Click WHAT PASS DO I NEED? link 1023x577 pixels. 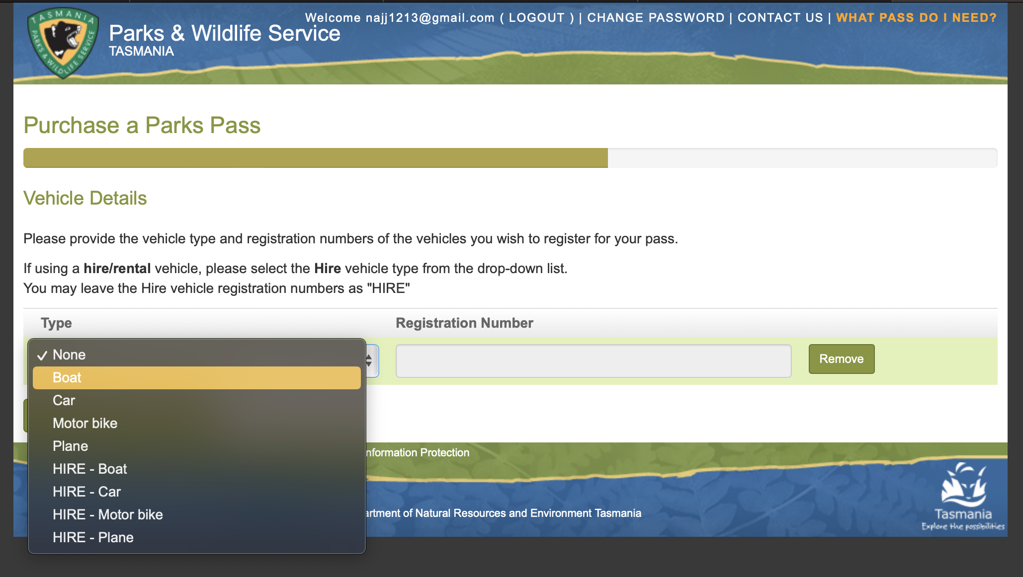tap(916, 18)
